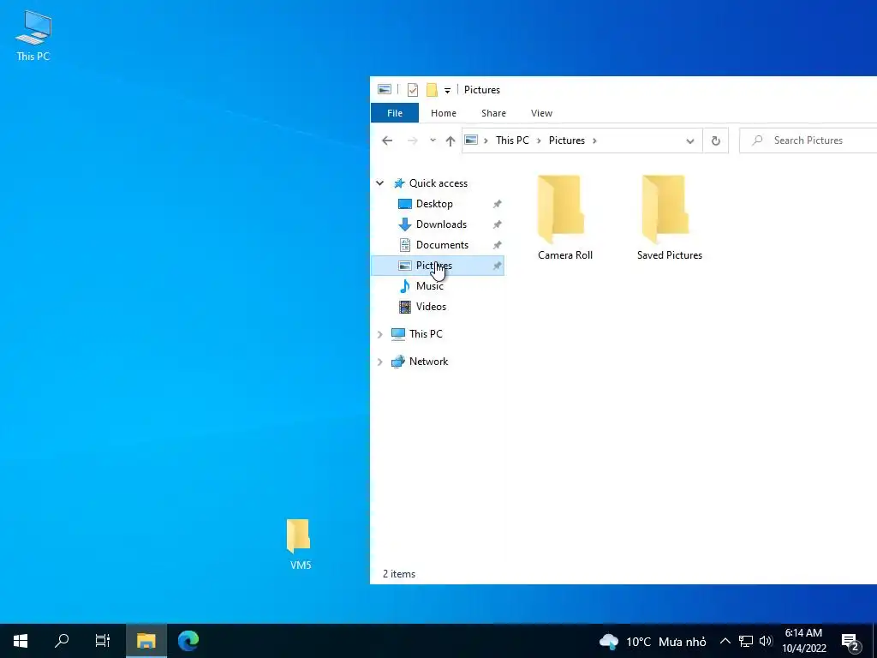Click the Pictures window system icon
Image resolution: width=877 pixels, height=658 pixels.
click(385, 89)
